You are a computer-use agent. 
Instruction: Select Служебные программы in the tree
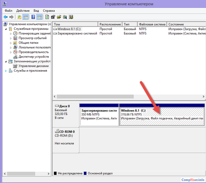click(x=31, y=29)
